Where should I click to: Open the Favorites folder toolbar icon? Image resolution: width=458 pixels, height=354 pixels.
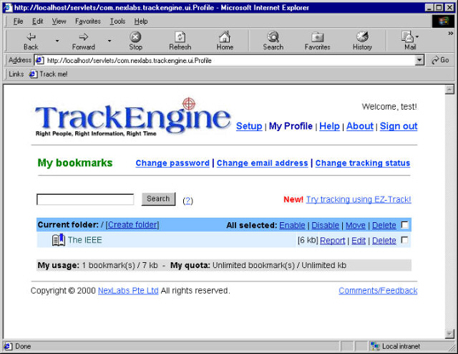click(317, 37)
